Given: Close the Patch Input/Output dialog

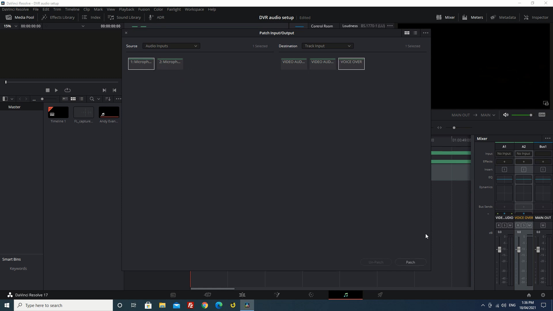Looking at the screenshot, I should click(x=126, y=33).
